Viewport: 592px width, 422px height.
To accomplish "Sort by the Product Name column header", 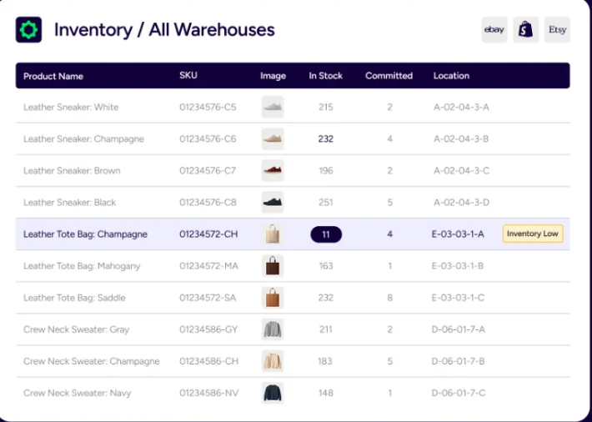I will pos(53,76).
